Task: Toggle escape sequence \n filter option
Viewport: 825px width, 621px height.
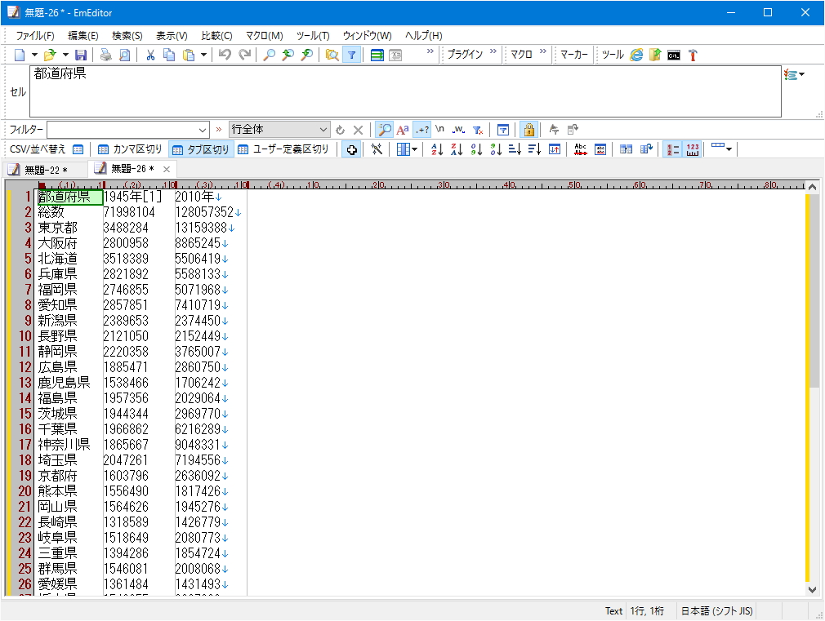Action: [x=439, y=130]
